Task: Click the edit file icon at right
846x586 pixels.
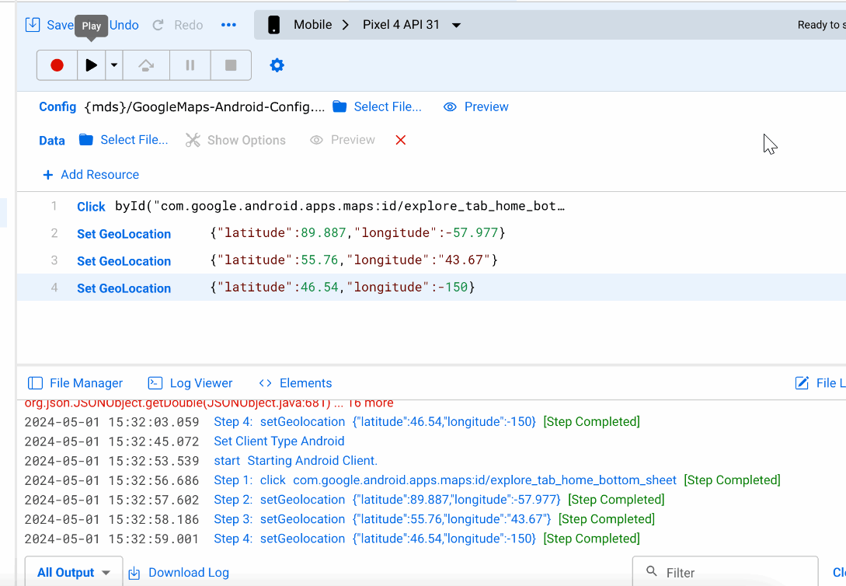Action: pos(802,383)
